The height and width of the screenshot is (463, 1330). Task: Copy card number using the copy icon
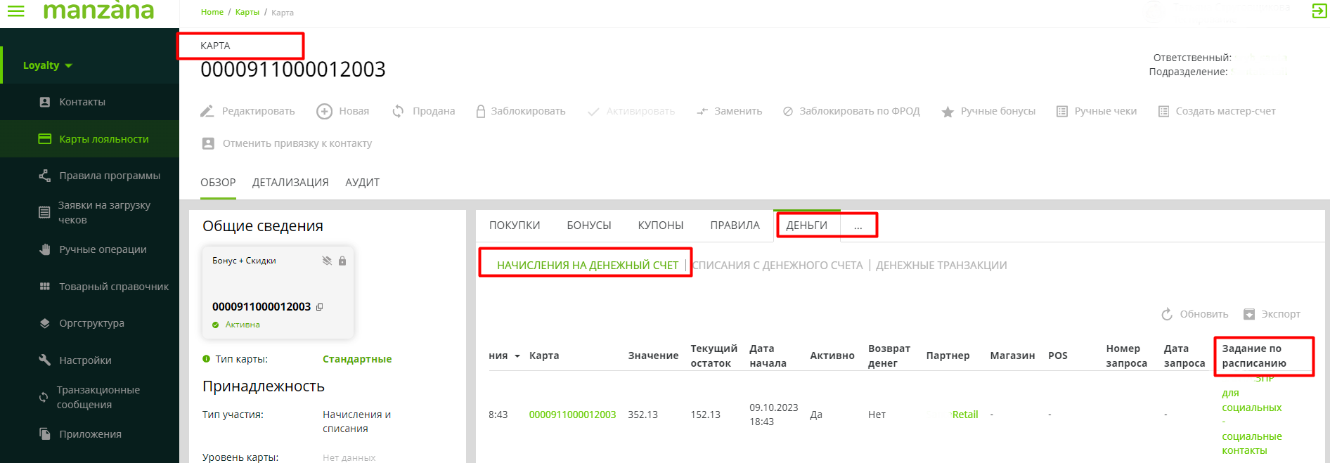(x=320, y=307)
